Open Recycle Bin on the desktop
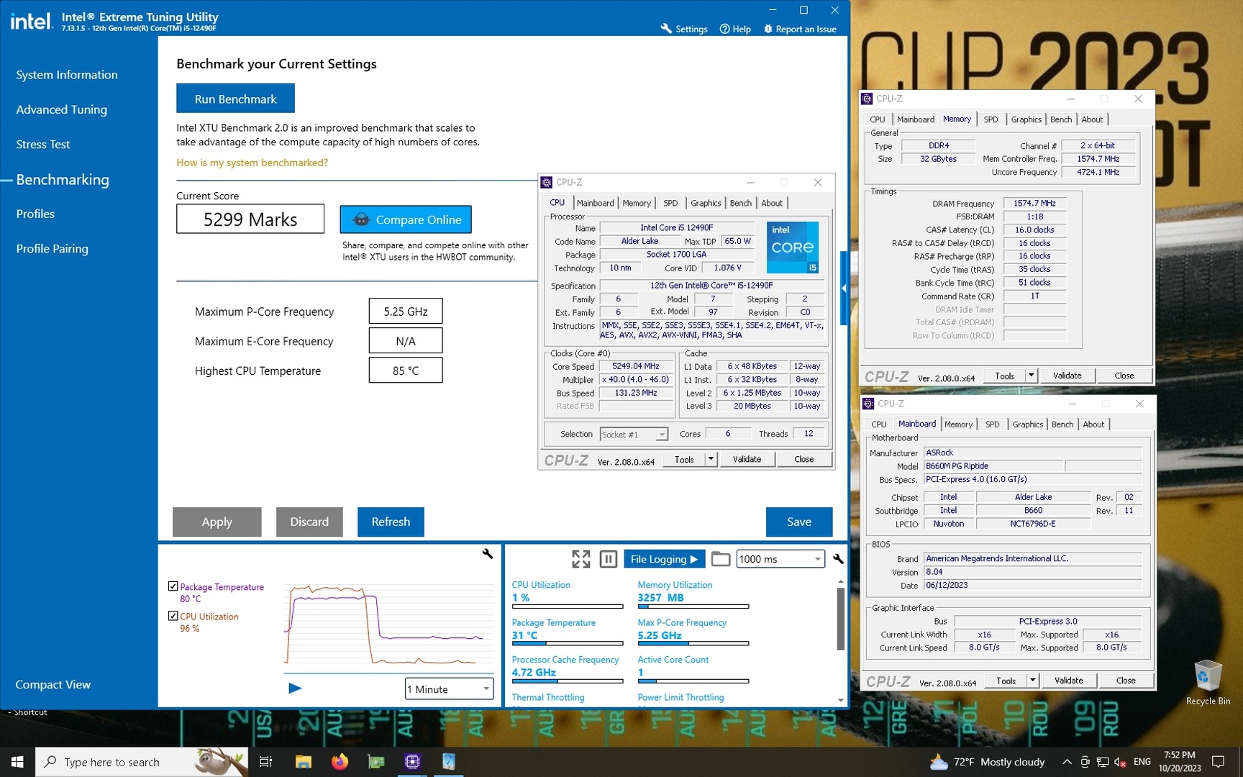This screenshot has width=1243, height=777. pyautogui.click(x=1208, y=682)
